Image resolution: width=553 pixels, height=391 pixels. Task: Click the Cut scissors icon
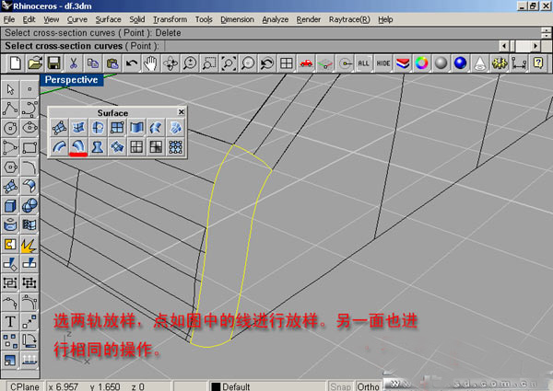[x=73, y=63]
